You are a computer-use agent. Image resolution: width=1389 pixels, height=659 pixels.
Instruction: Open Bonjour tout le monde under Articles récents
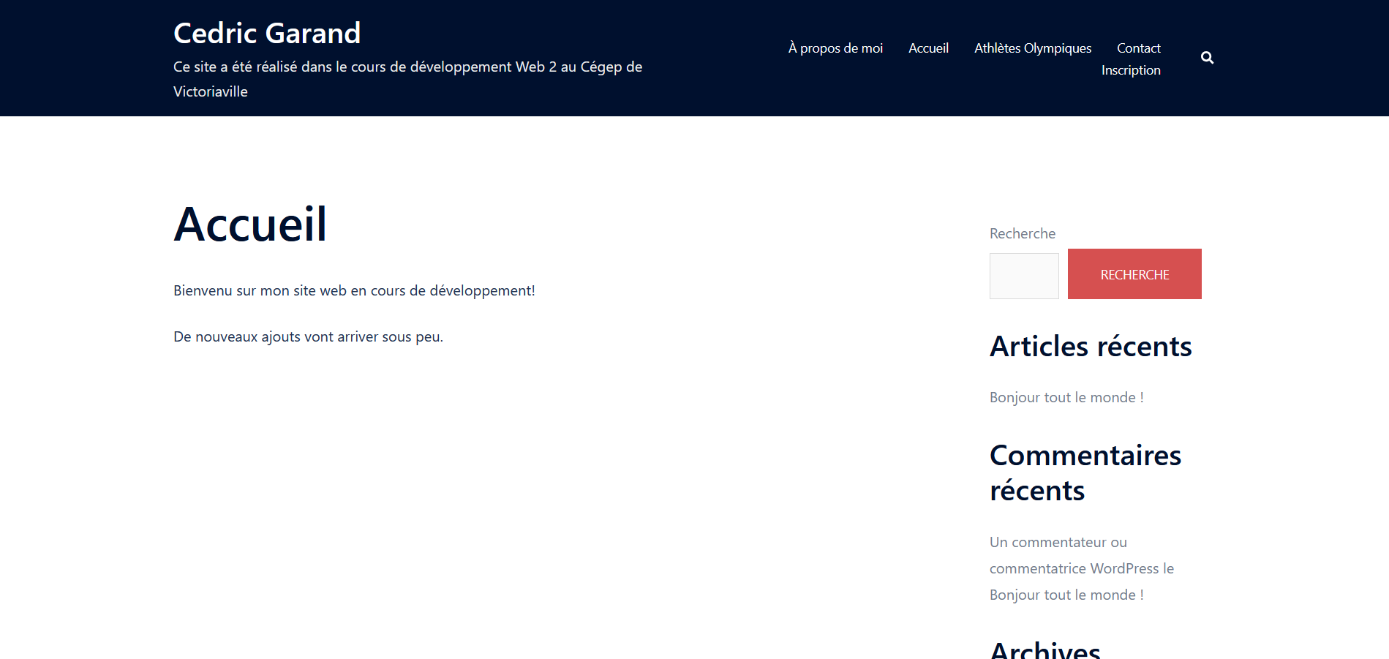tap(1066, 397)
